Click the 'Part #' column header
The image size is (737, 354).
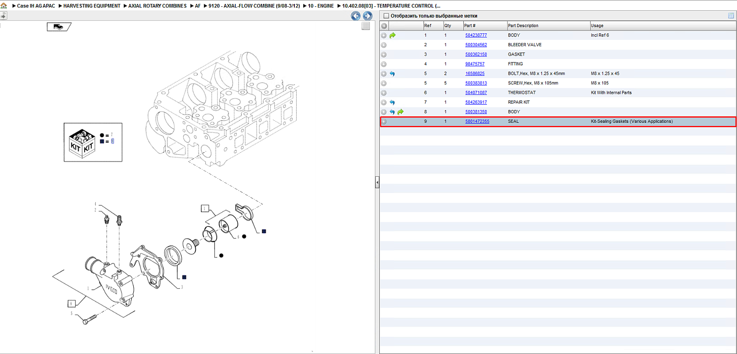tap(485, 26)
